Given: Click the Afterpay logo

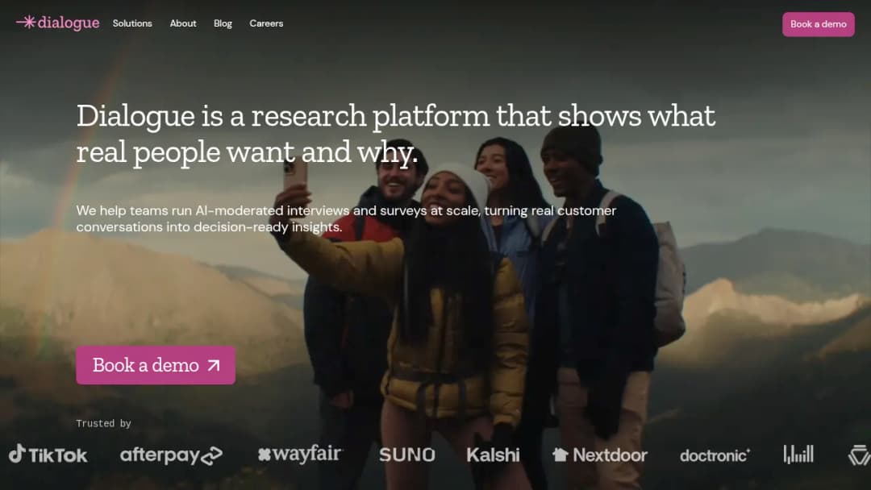Looking at the screenshot, I should (x=171, y=455).
